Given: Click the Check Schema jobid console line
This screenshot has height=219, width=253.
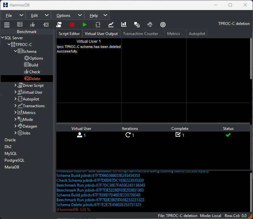Looking at the screenshot, I should click(x=100, y=180).
